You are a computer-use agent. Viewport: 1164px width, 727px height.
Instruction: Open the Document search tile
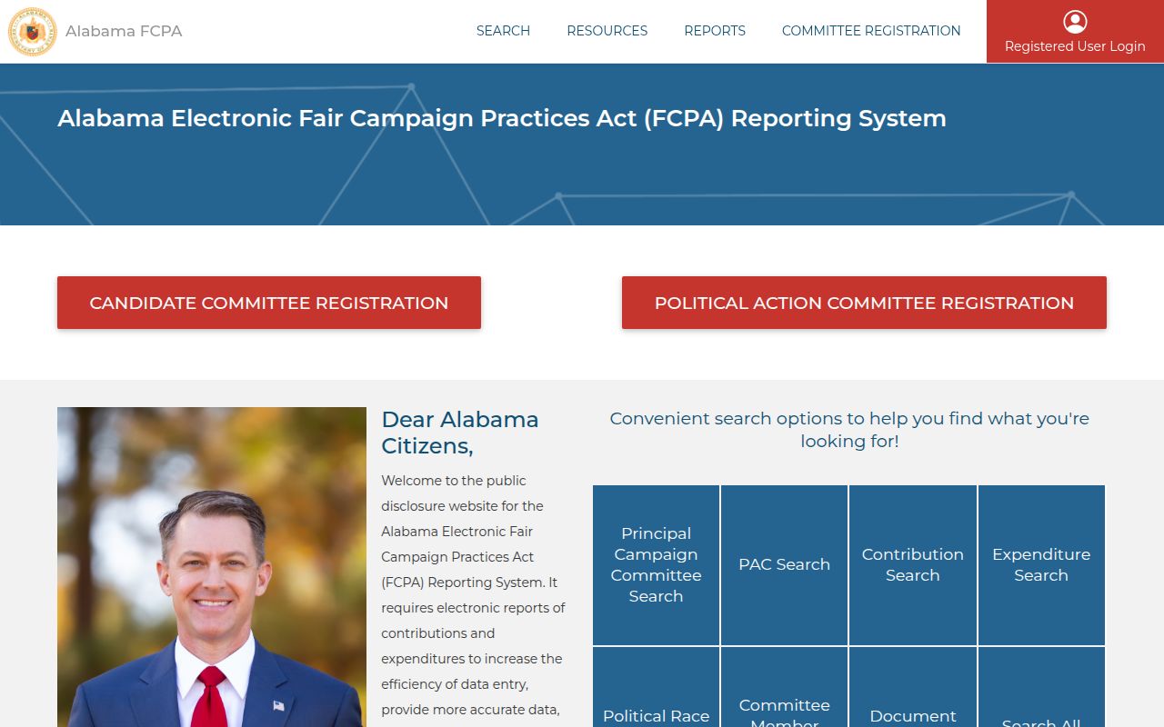pos(913,687)
